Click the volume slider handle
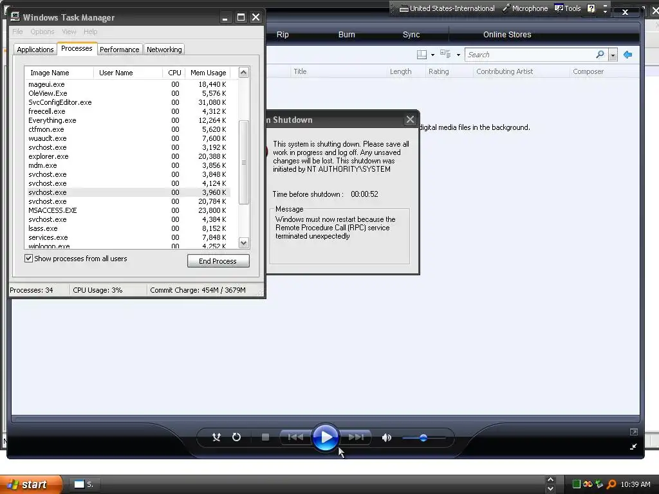 pyautogui.click(x=423, y=437)
